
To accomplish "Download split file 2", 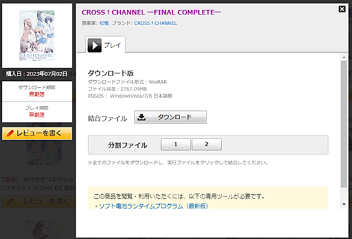I will (207, 144).
